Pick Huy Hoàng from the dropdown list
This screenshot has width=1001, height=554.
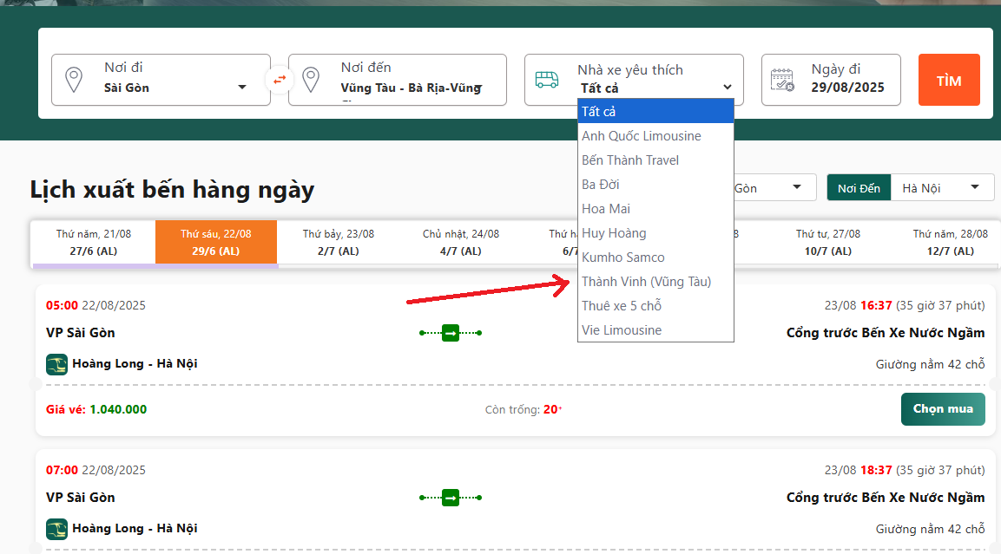point(655,232)
